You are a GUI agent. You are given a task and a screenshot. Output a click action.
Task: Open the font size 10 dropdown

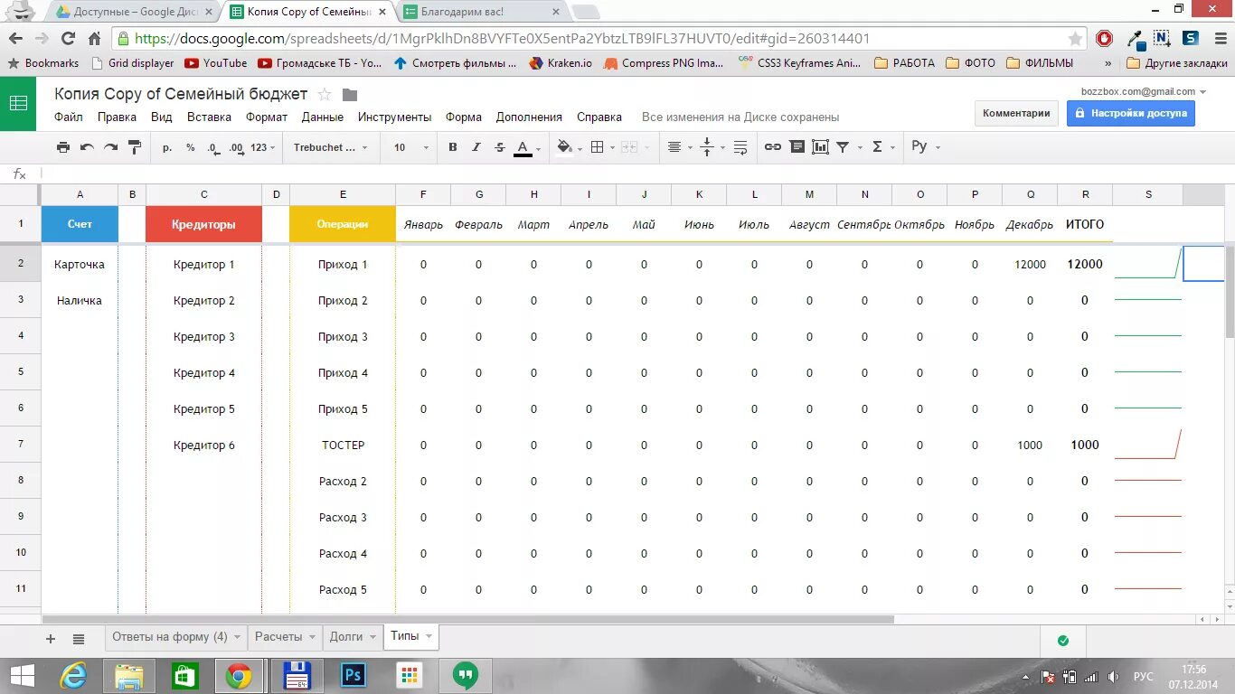coord(411,147)
